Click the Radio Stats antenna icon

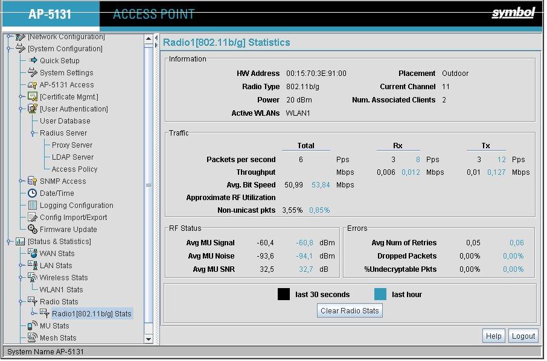(x=33, y=301)
